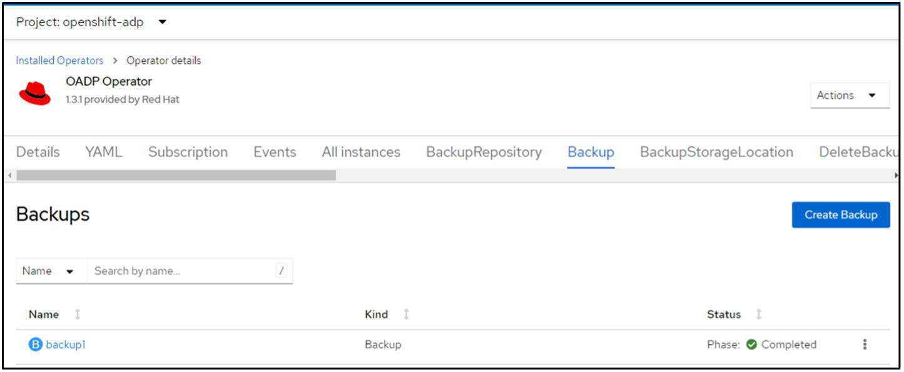Click the blue B badge beside backup1
This screenshot has height=372, width=904.
(x=35, y=344)
